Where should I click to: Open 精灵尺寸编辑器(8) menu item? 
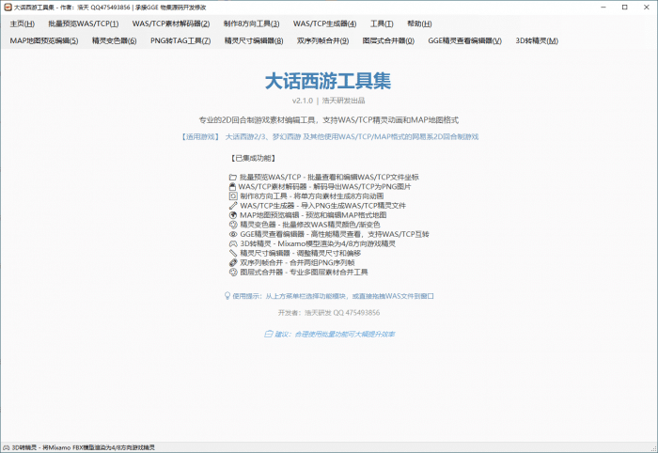[254, 40]
